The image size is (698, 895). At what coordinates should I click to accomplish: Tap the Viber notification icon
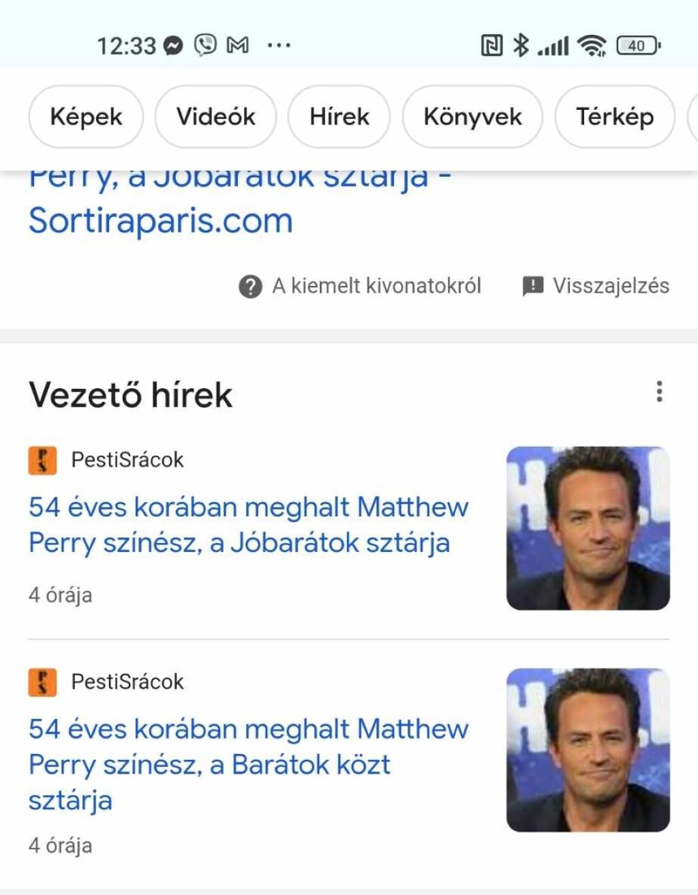pyautogui.click(x=205, y=45)
